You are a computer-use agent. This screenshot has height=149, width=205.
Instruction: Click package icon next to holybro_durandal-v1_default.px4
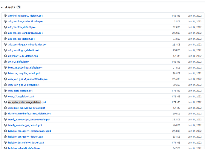click(5, 142)
